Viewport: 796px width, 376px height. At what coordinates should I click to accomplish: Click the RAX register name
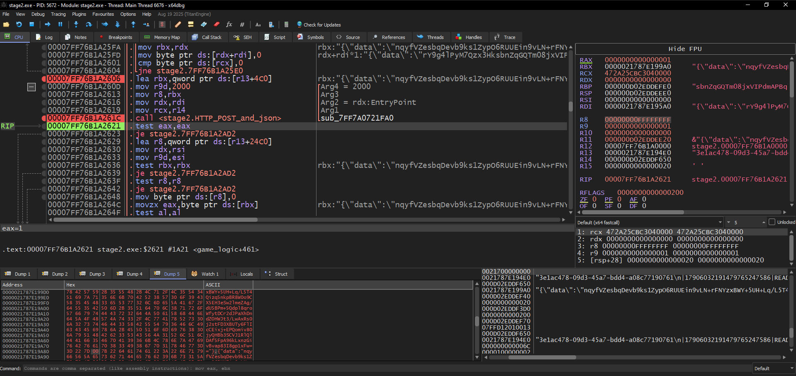pos(586,60)
